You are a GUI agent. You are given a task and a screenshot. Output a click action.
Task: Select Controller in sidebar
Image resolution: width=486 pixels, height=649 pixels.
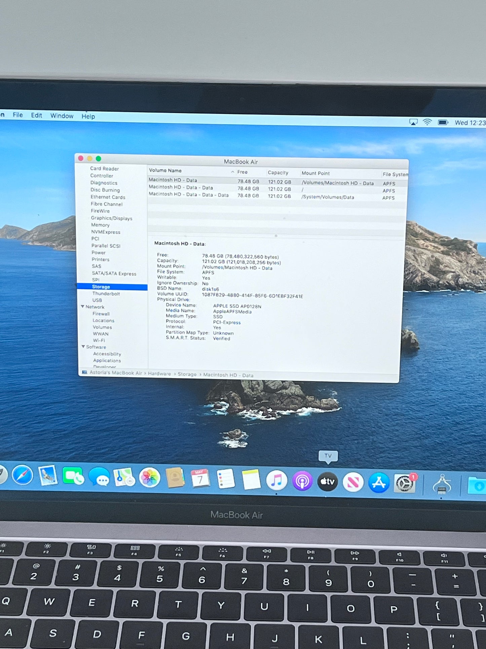coord(102,175)
